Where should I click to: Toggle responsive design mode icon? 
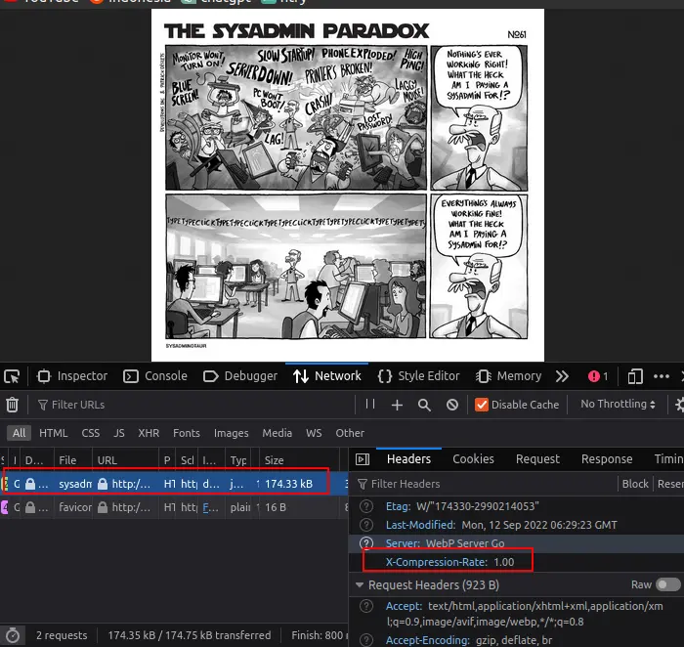[x=635, y=376]
